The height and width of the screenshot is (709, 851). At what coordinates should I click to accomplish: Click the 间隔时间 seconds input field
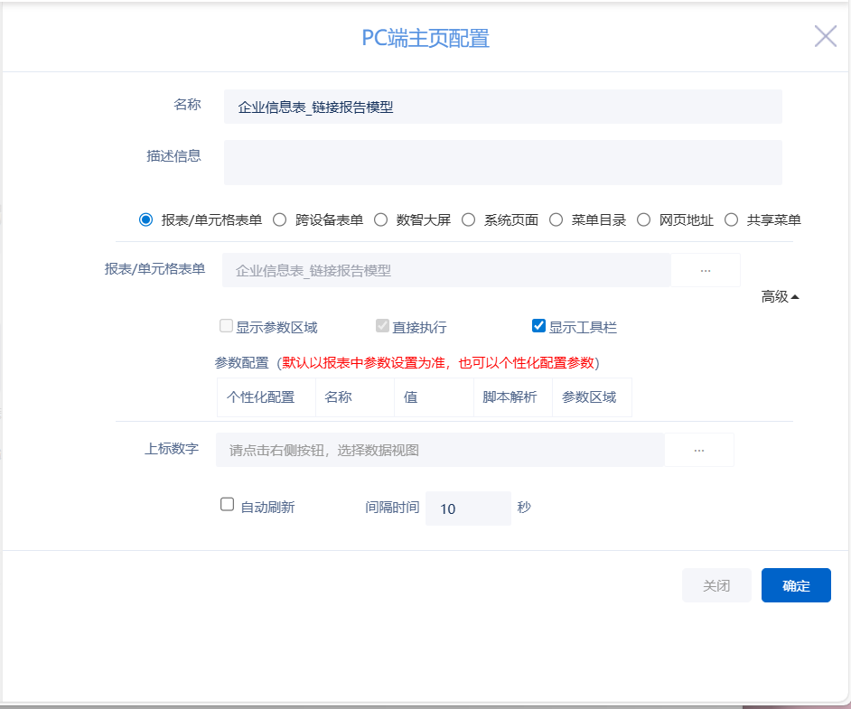pos(468,508)
